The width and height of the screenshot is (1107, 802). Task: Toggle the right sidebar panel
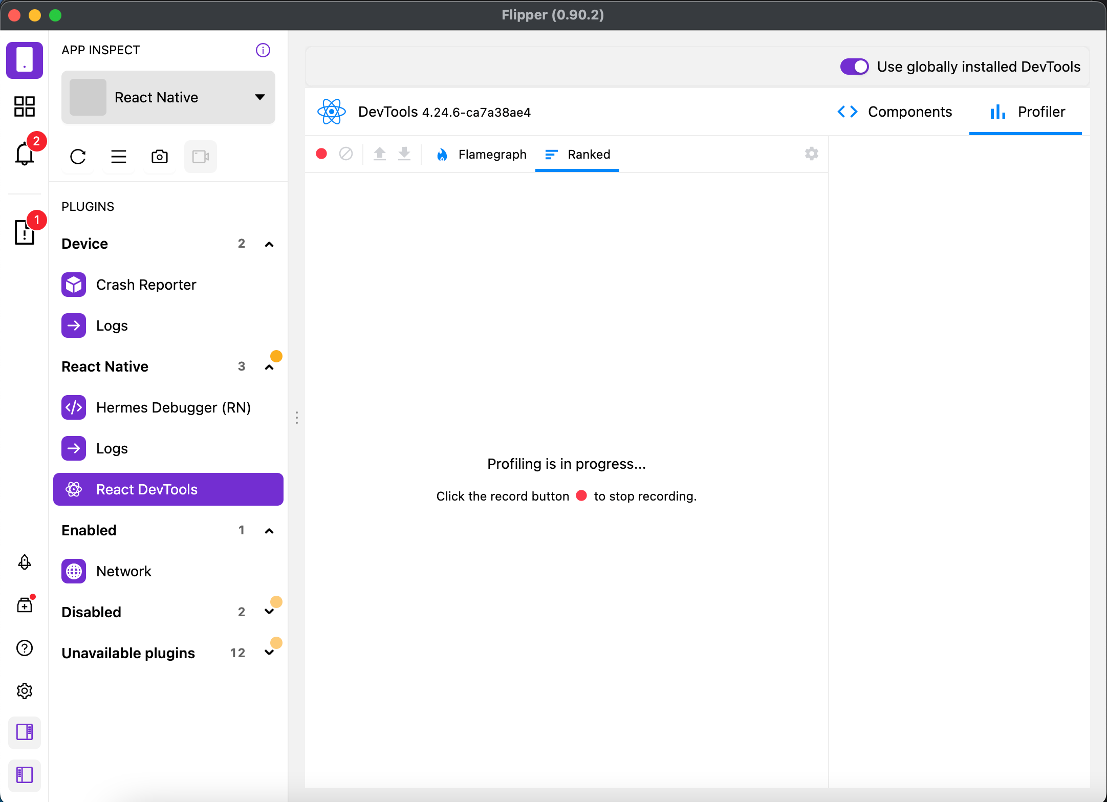pos(24,732)
